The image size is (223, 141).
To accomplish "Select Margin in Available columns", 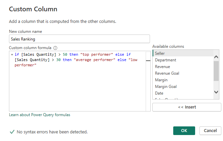I will coord(183,80).
